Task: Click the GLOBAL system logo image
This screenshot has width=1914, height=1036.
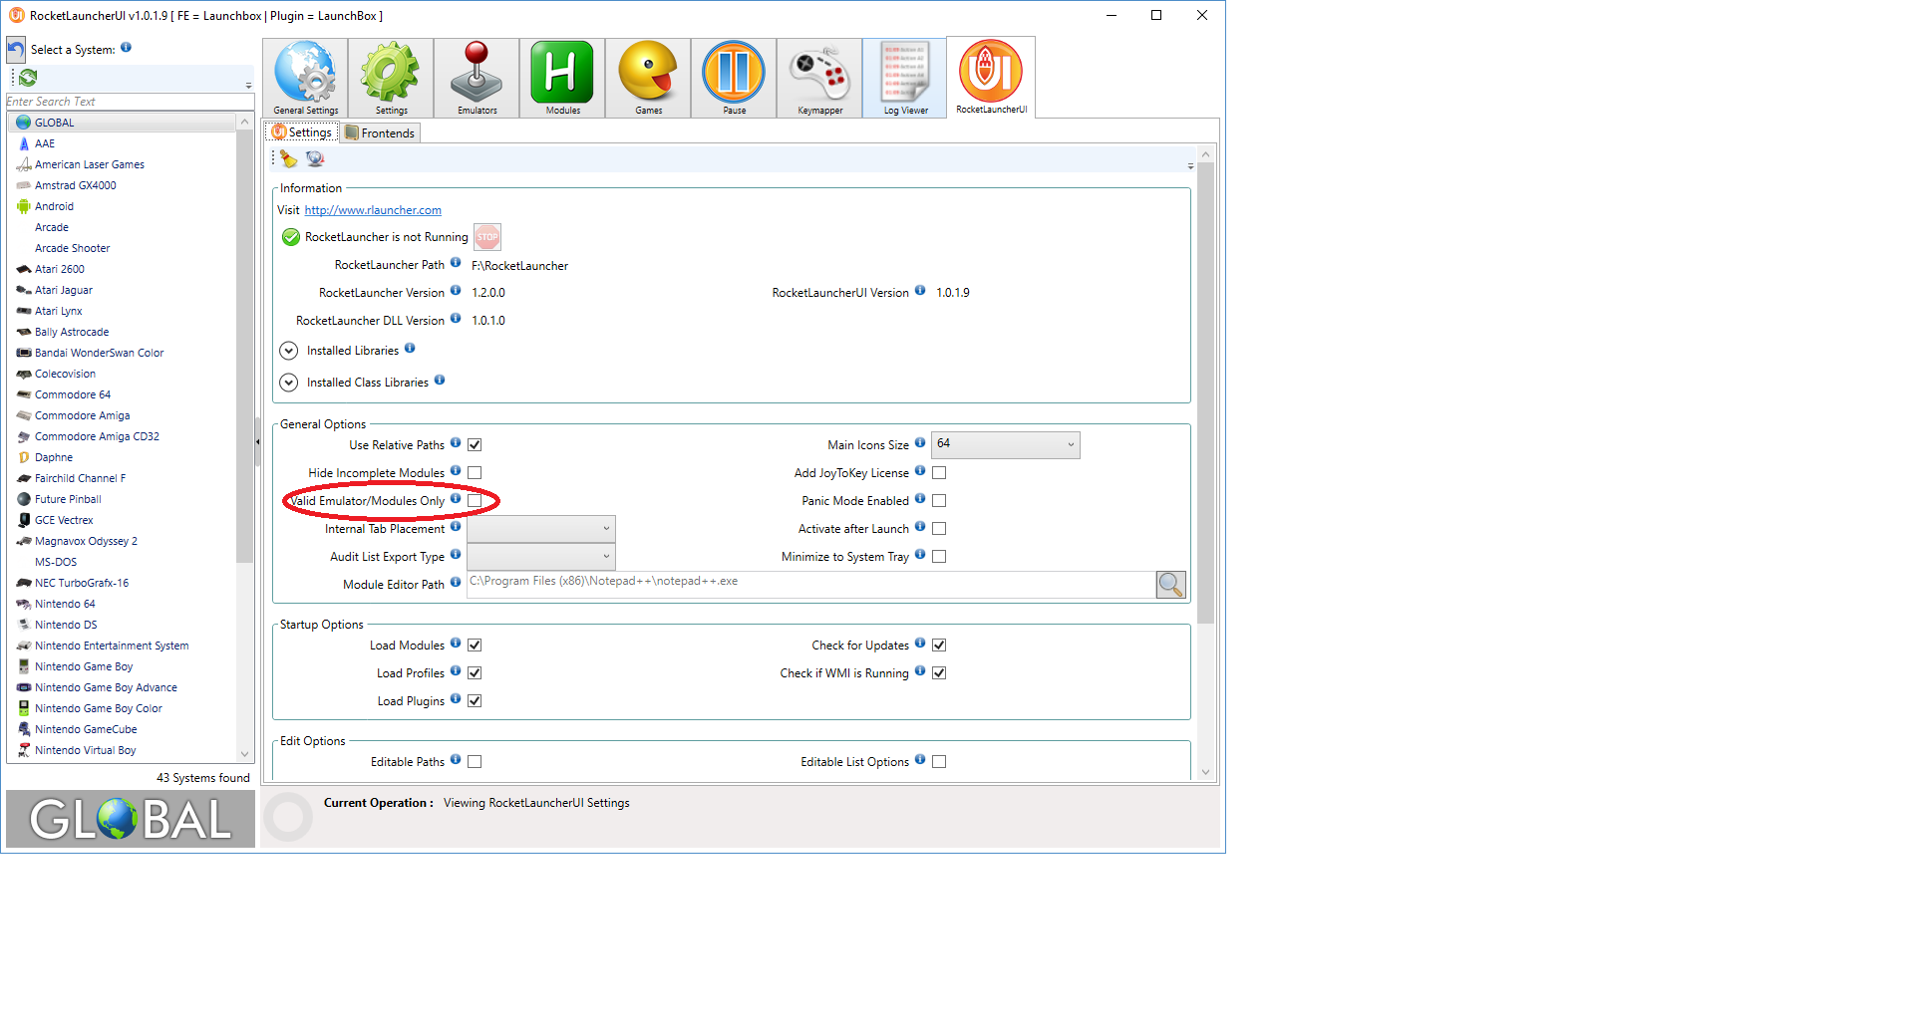Action: click(131, 819)
